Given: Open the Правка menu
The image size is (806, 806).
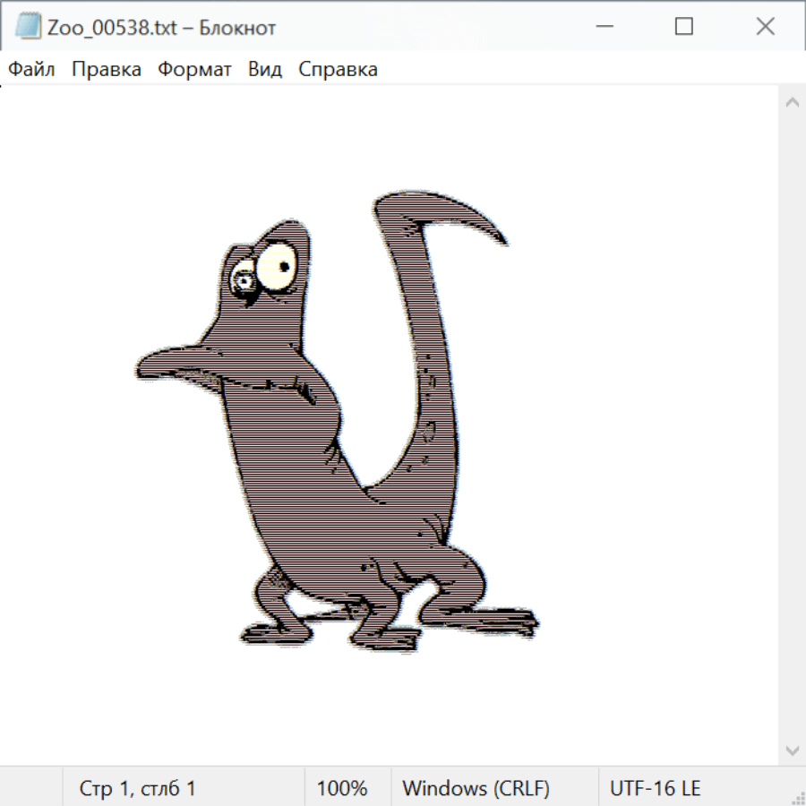Looking at the screenshot, I should coord(106,69).
